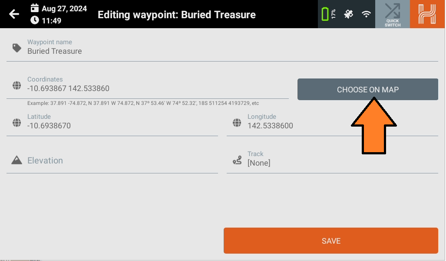Focus the empty Elevation field
Screen dimensions: 446x261
(112, 160)
